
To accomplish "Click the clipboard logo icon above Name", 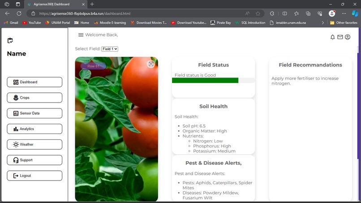I will [x=10, y=40].
